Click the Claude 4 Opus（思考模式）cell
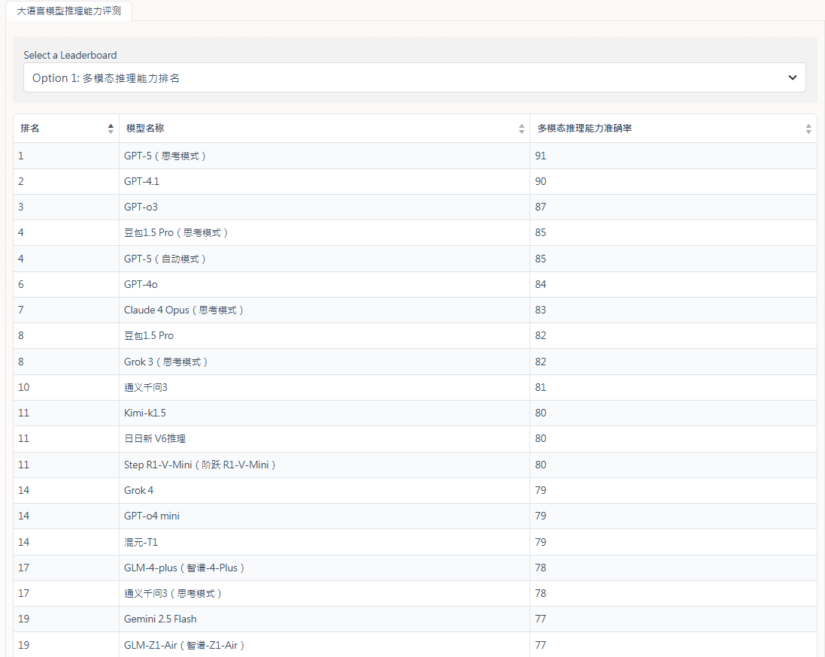 coord(184,310)
